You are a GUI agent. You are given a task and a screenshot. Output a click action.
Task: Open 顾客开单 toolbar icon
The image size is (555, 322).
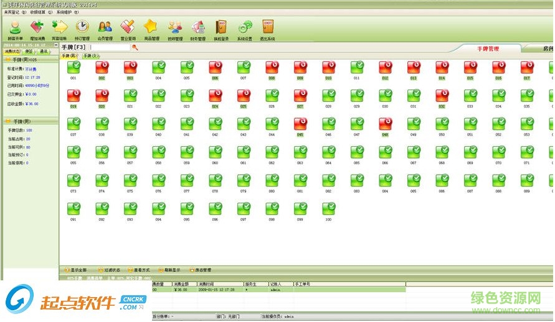15,30
